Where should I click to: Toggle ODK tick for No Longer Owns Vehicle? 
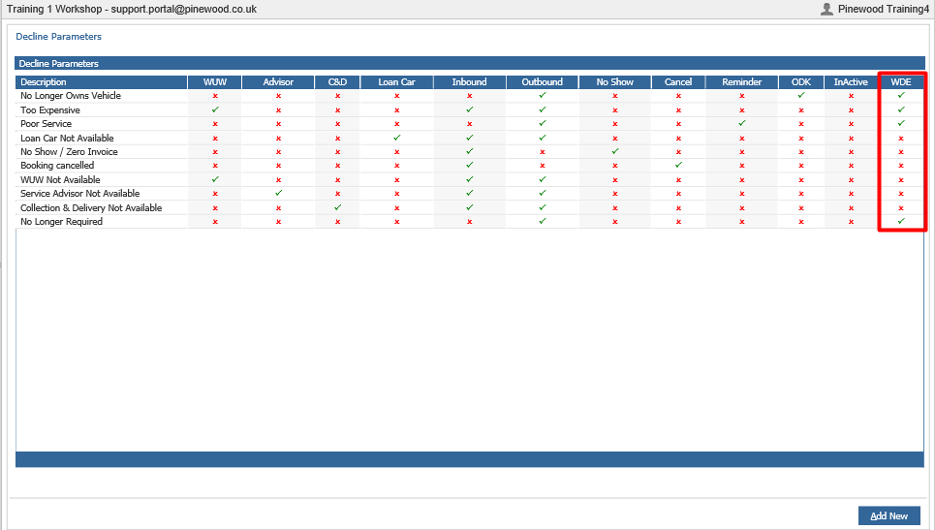(801, 95)
